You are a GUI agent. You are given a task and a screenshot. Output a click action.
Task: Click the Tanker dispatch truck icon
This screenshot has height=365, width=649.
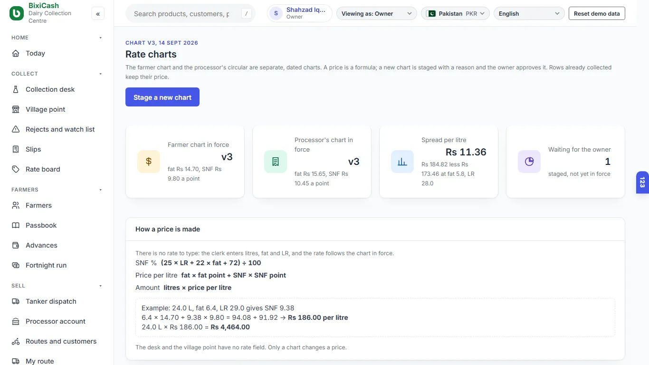click(16, 301)
